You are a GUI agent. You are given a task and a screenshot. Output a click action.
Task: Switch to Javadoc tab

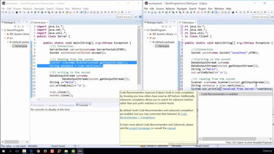51,105
